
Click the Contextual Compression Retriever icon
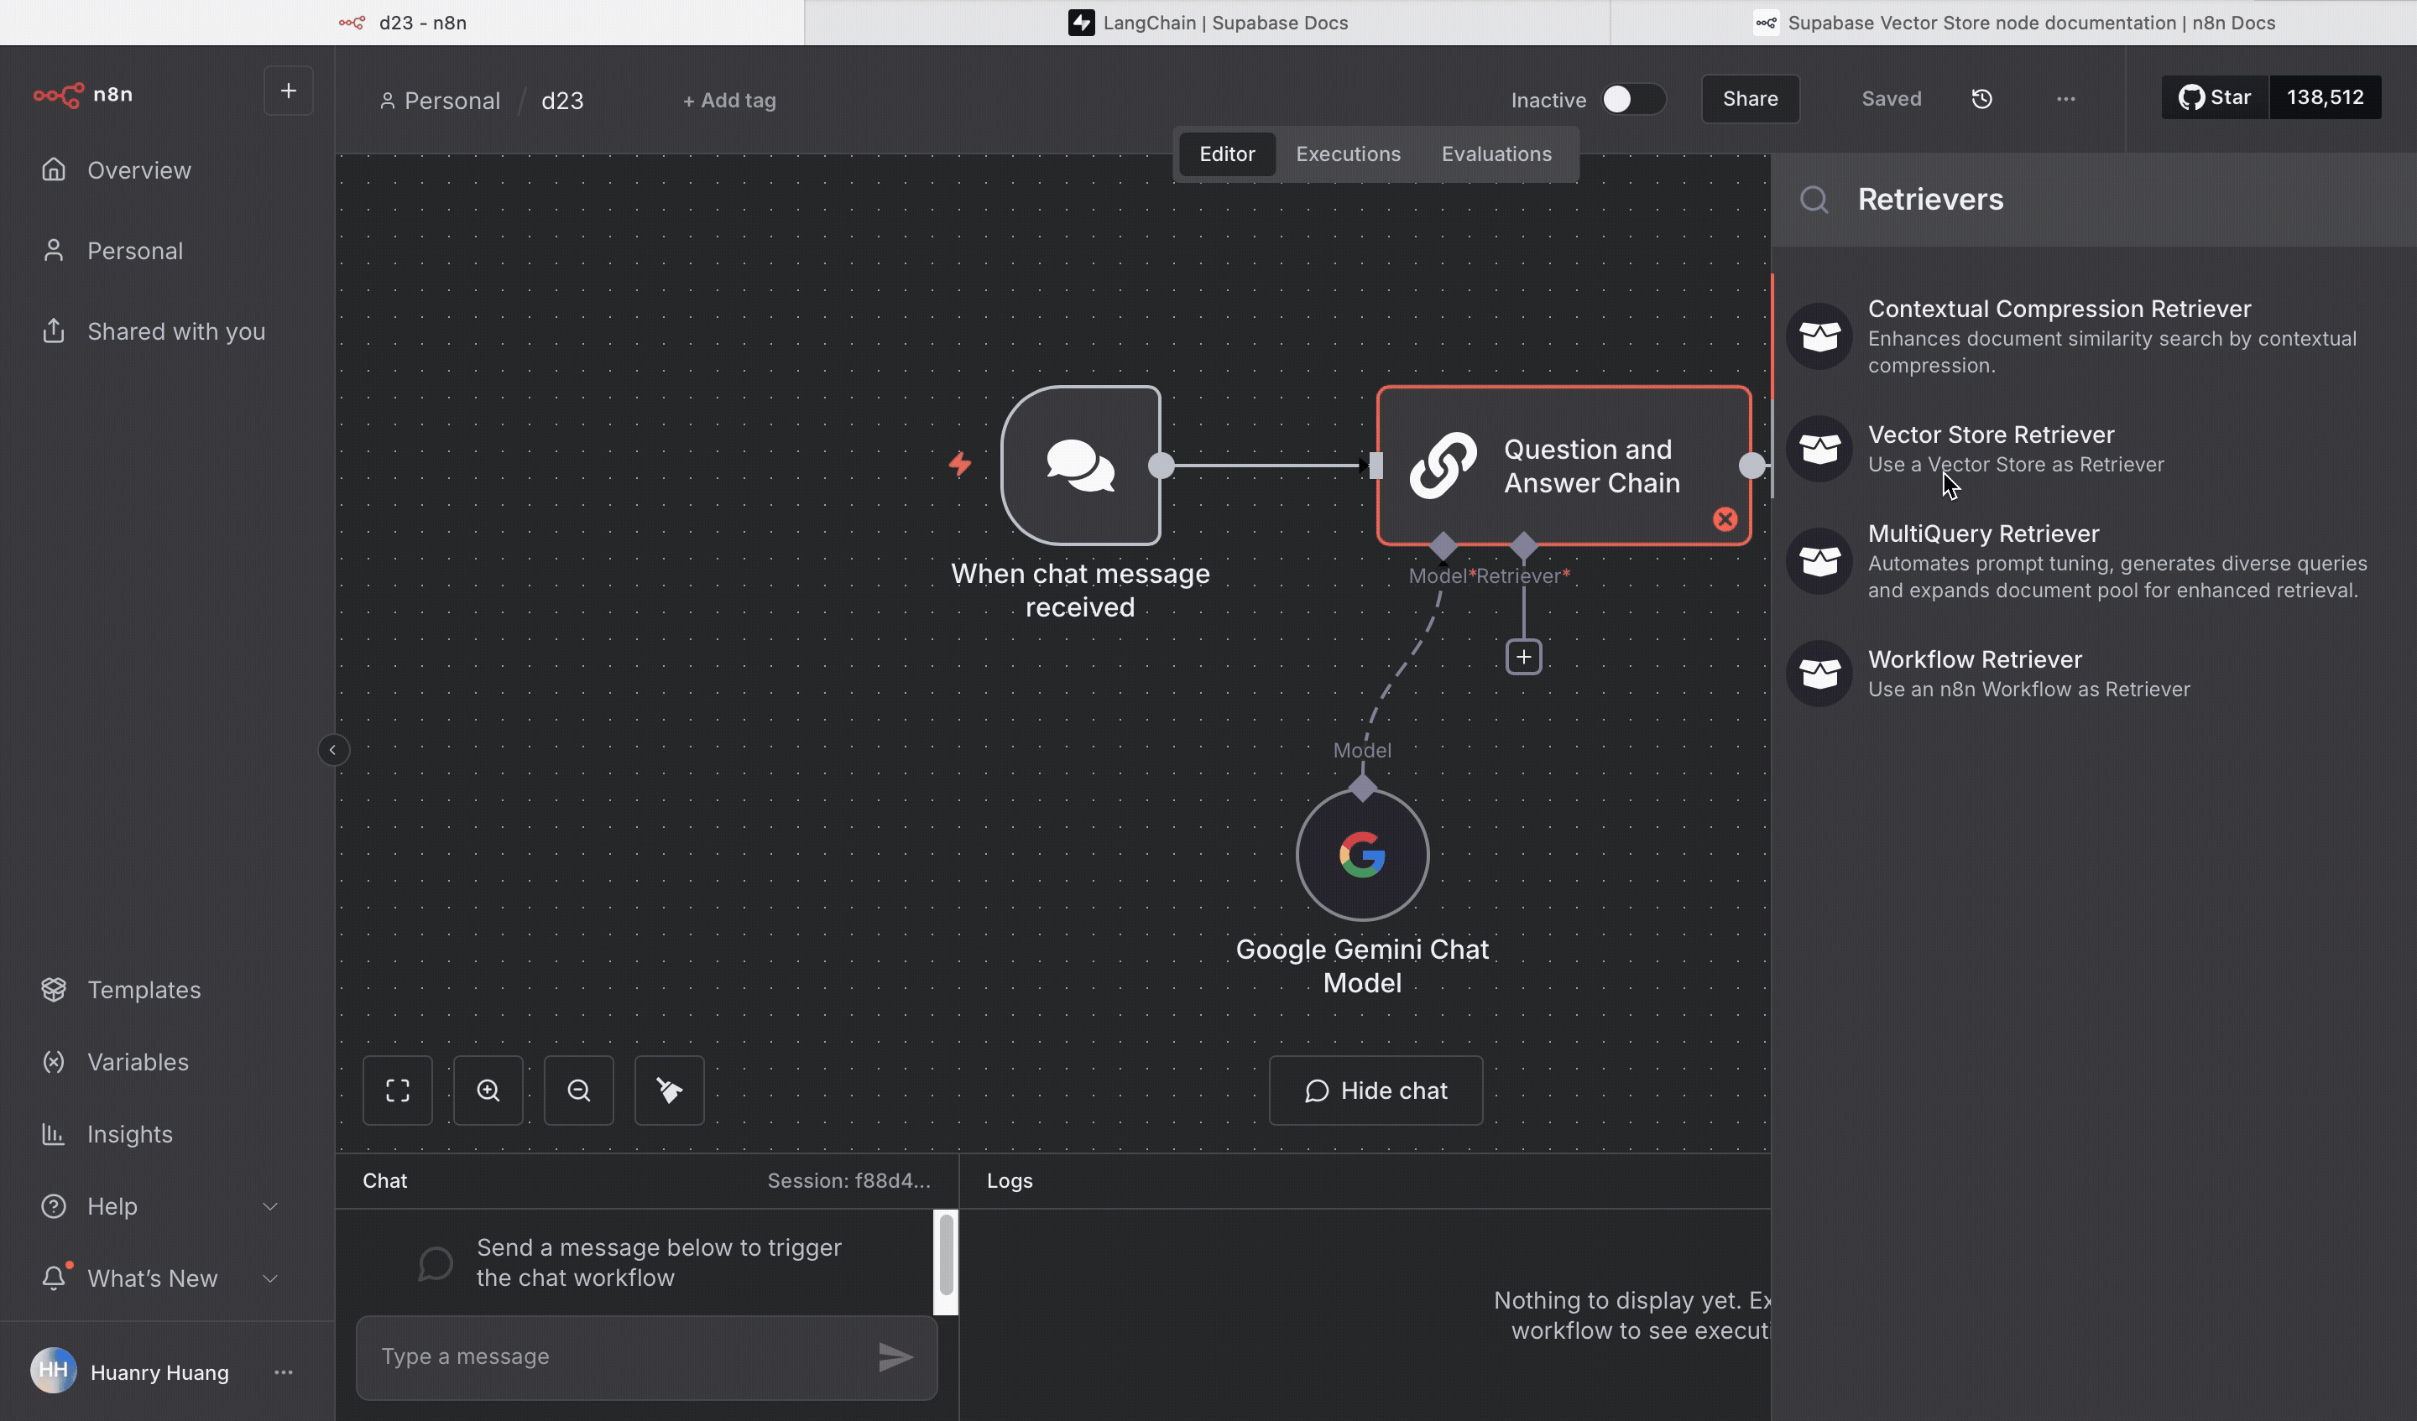pyautogui.click(x=1819, y=336)
